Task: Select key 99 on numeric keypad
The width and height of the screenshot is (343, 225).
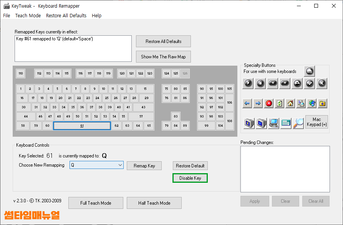Action: 206,126
